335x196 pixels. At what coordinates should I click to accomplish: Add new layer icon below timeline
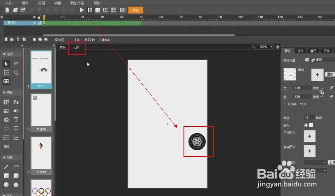pos(6,39)
